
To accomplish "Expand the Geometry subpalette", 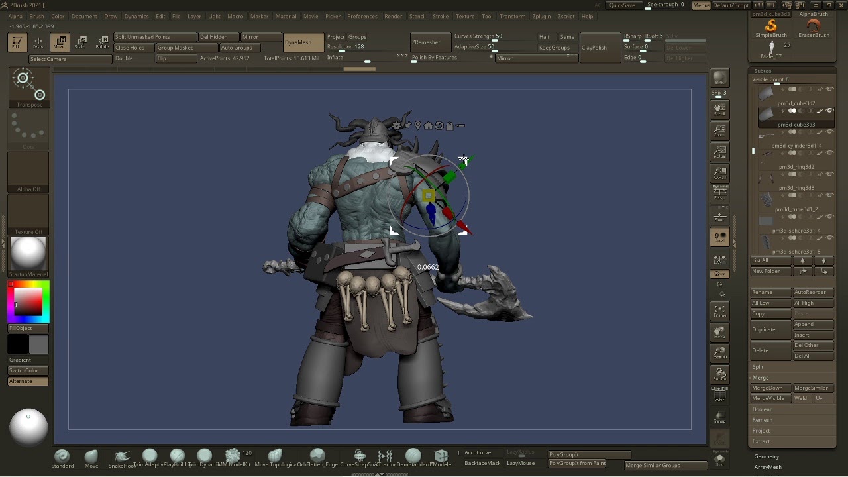I will click(x=767, y=456).
